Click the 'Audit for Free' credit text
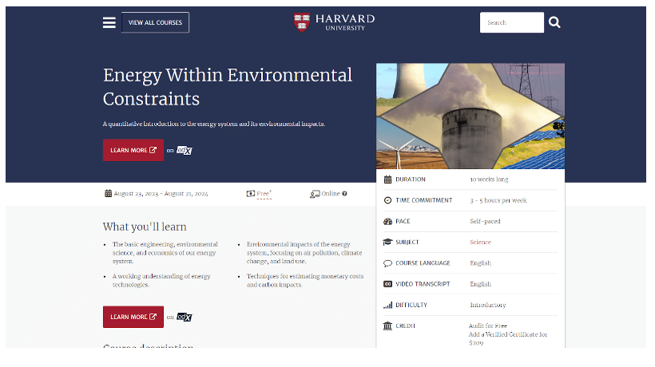 [x=488, y=326]
